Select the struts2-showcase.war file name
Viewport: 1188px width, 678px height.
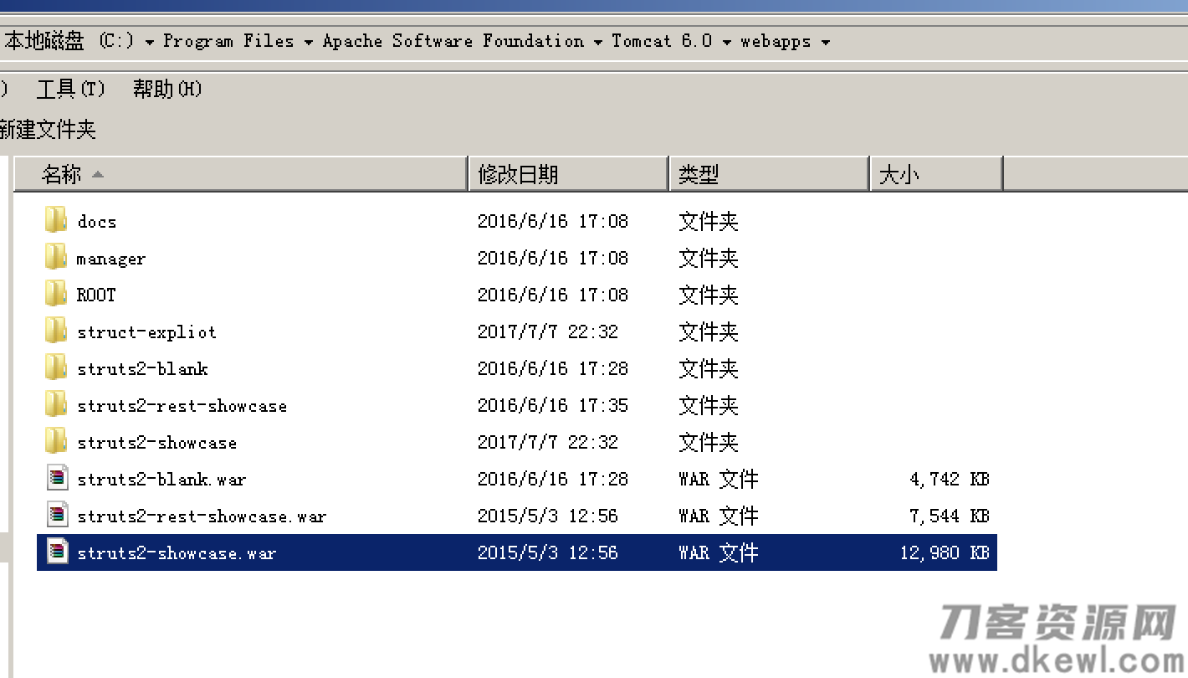pos(177,553)
